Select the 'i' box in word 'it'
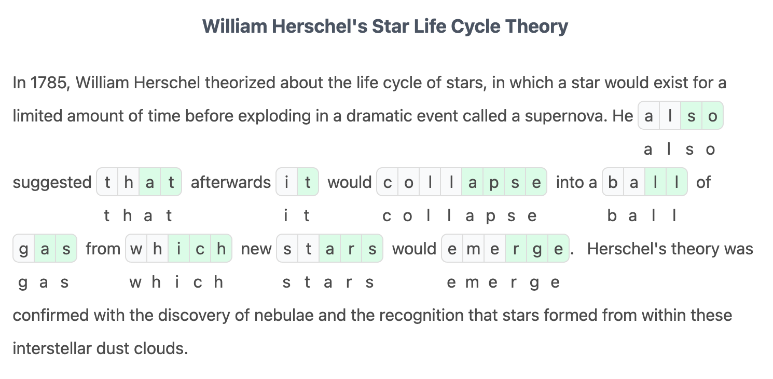Image resolution: width=773 pixels, height=379 pixels. click(286, 182)
